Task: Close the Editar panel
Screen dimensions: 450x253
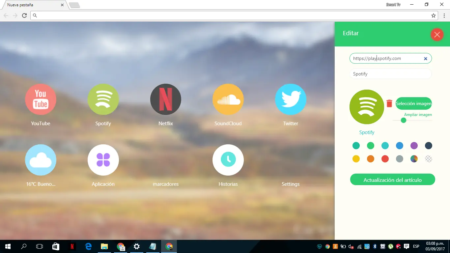Action: [437, 34]
